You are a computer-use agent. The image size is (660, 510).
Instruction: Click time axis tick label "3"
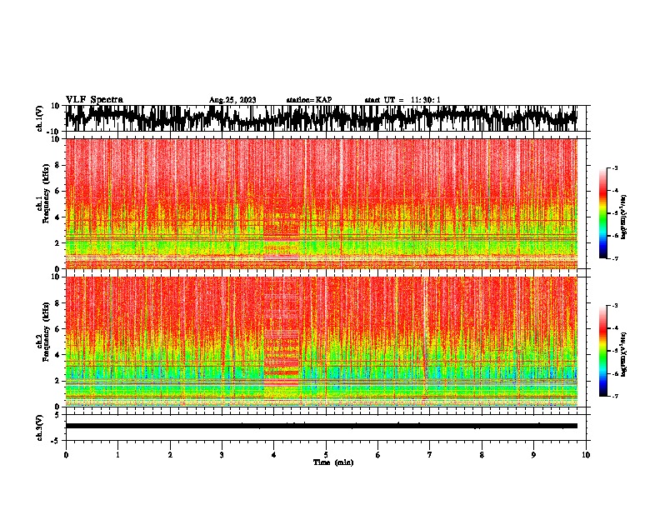pyautogui.click(x=222, y=455)
